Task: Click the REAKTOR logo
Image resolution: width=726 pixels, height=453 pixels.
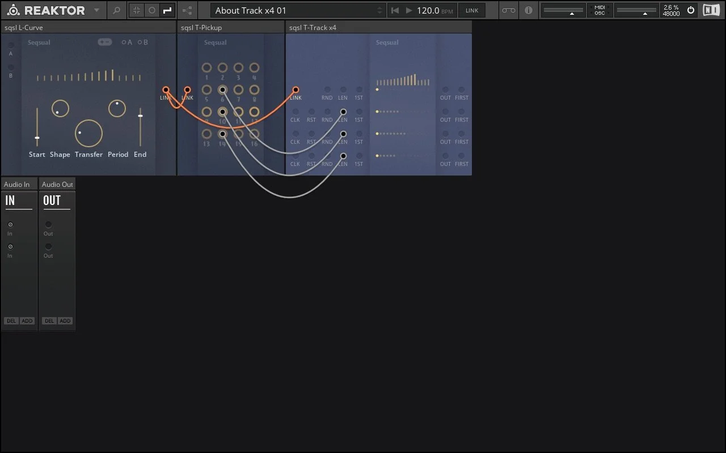Action: coord(45,10)
